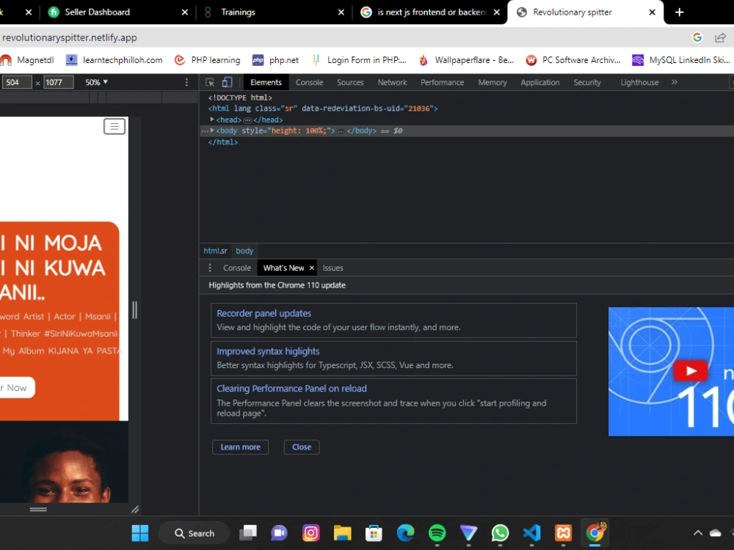Open the Application panel tab
734x550 pixels.
pyautogui.click(x=539, y=82)
